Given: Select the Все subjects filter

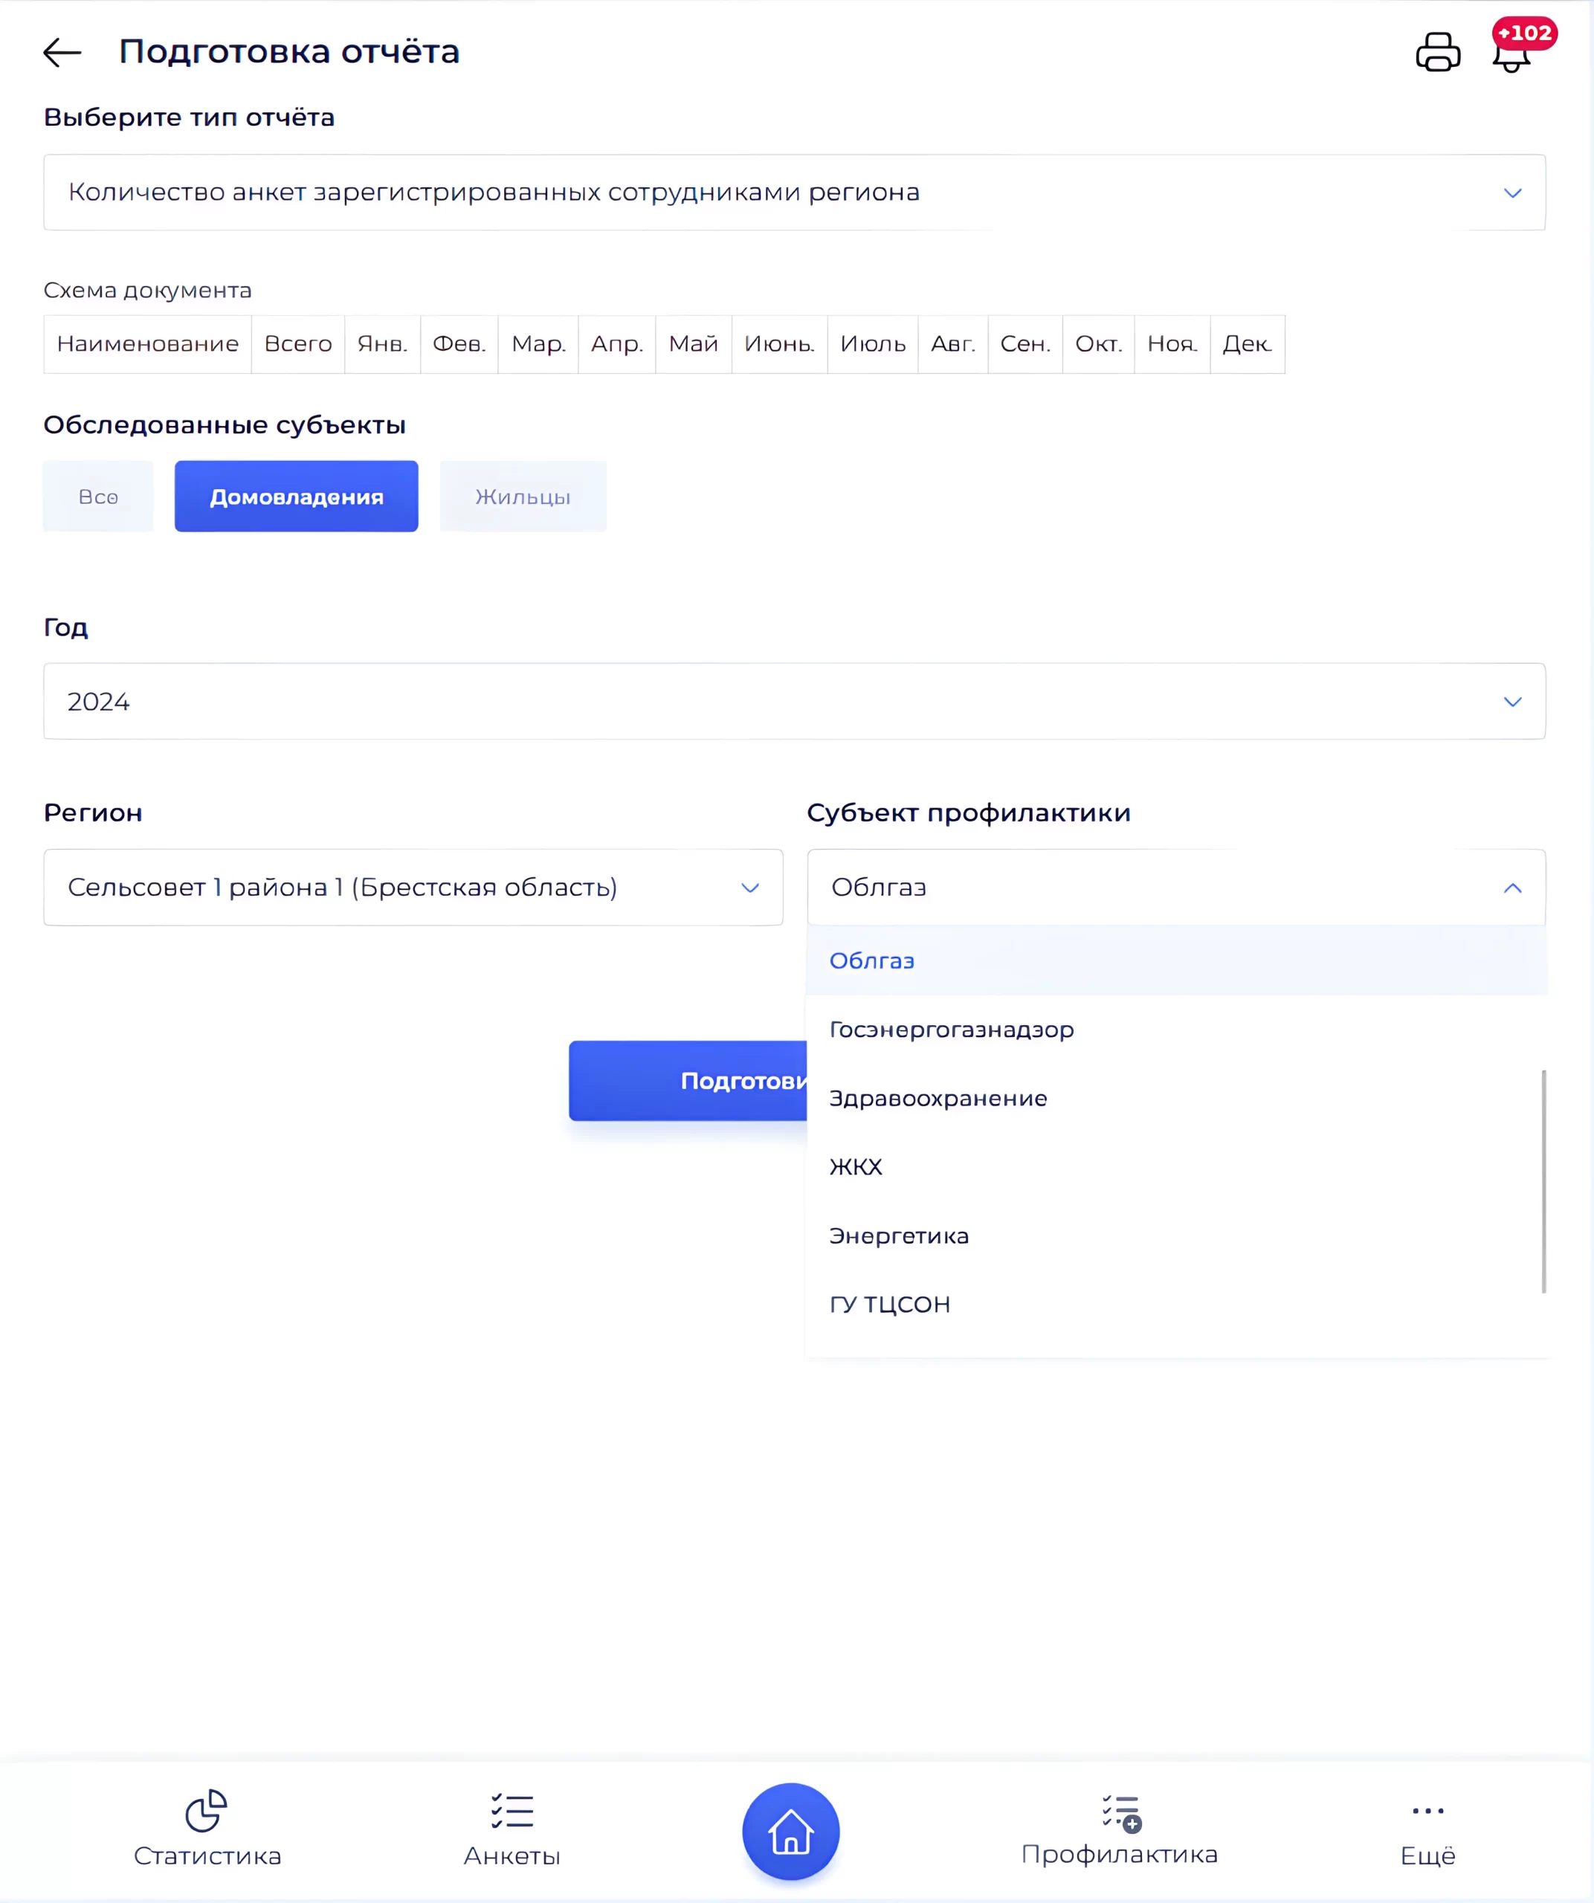Looking at the screenshot, I should [x=98, y=497].
